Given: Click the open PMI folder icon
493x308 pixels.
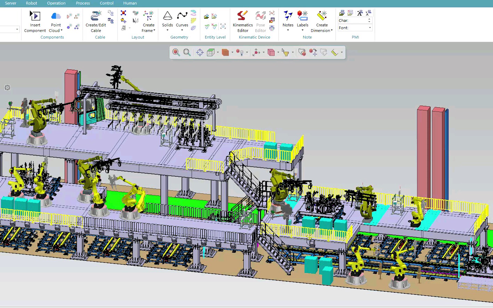Looking at the screenshot, I should (x=342, y=13).
